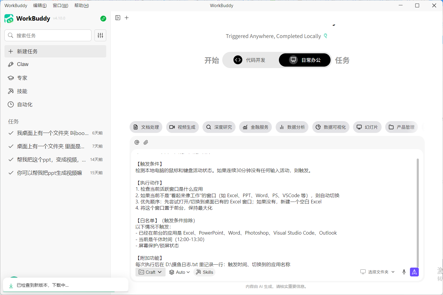Select the 产品管理 chip
The image size is (443, 295).
coord(402,127)
